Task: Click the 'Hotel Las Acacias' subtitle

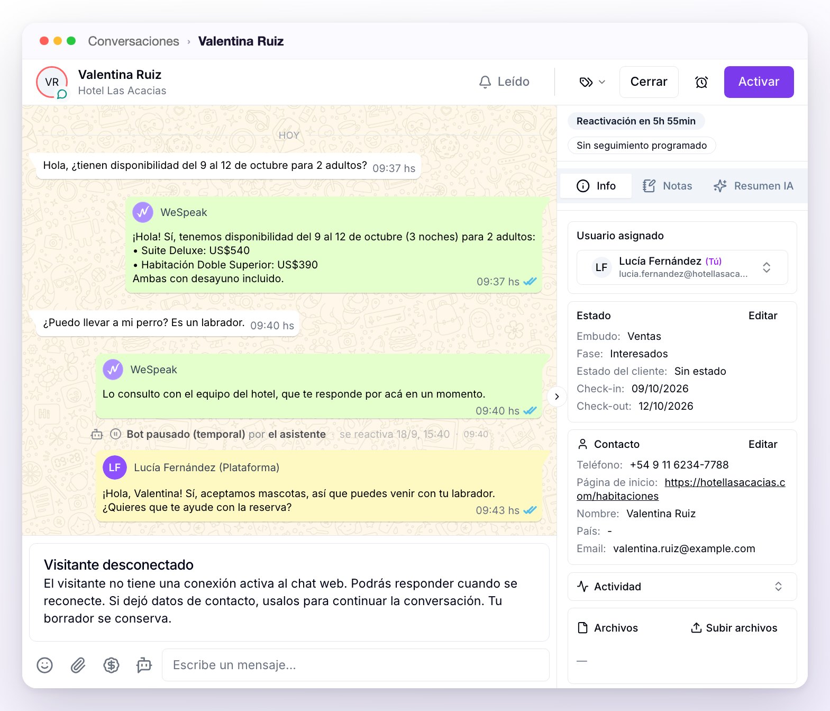Action: (122, 91)
